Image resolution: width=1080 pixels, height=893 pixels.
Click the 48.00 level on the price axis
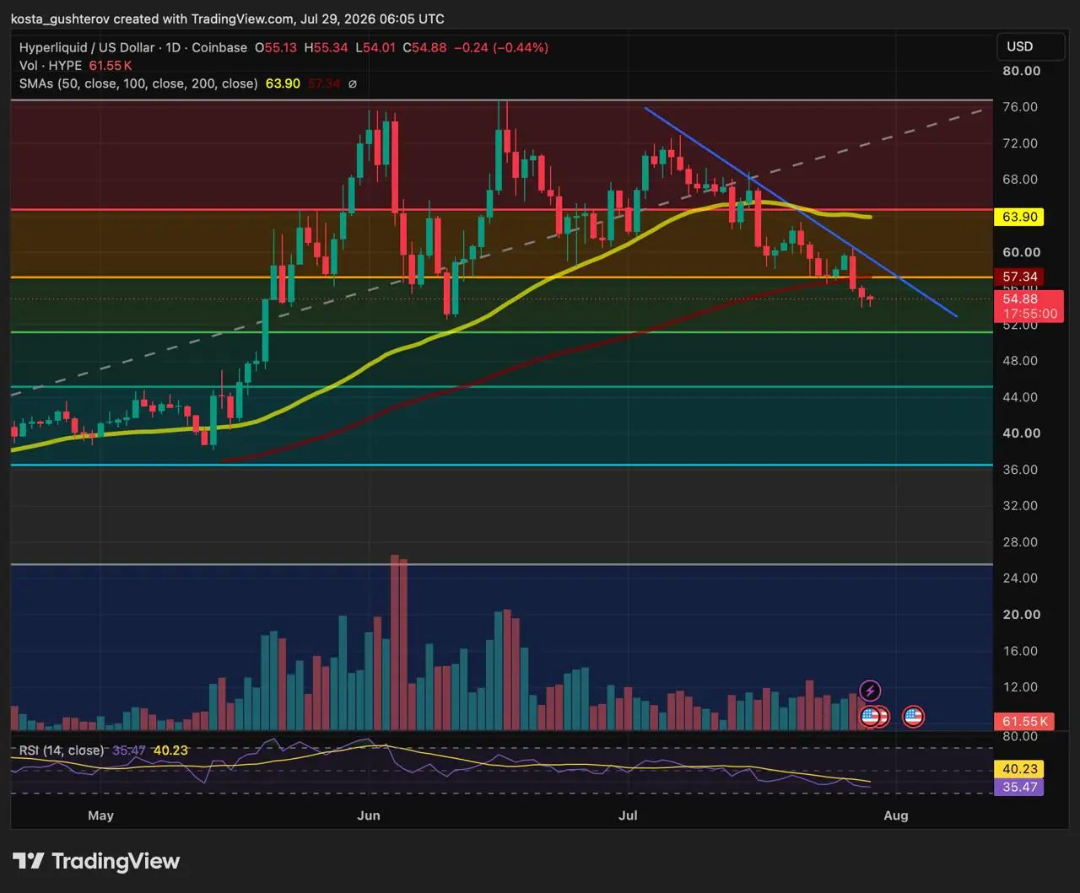1020,361
